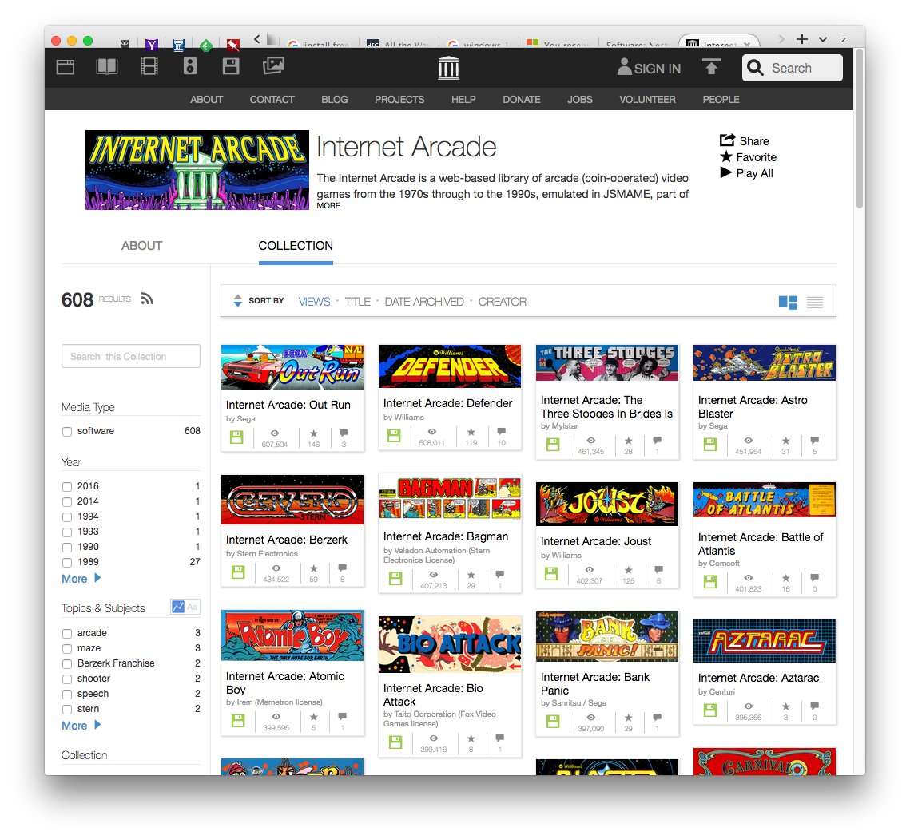Image resolution: width=910 pixels, height=839 pixels.
Task: Click the page vertical scrollbar
Action: pyautogui.click(x=860, y=130)
